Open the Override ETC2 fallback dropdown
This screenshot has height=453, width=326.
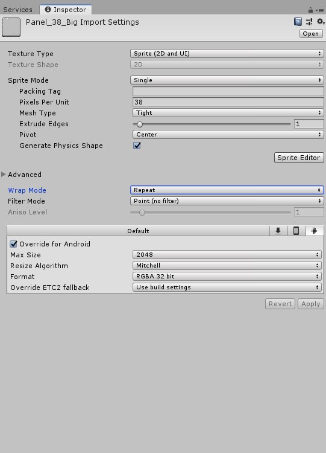pyautogui.click(x=227, y=287)
